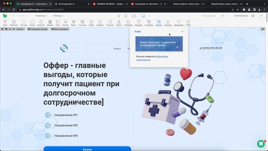Open the Картинки widget tool
268x151 pixels.
(x=14, y=23)
